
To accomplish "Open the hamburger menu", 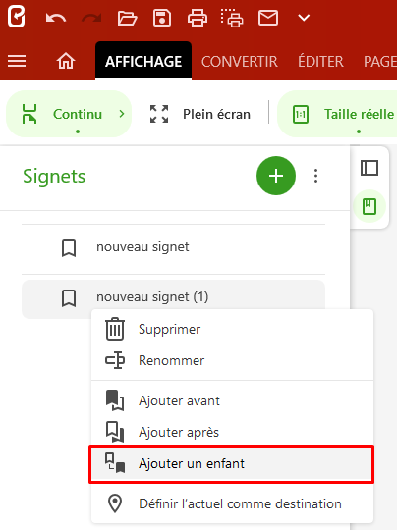I will click(17, 61).
